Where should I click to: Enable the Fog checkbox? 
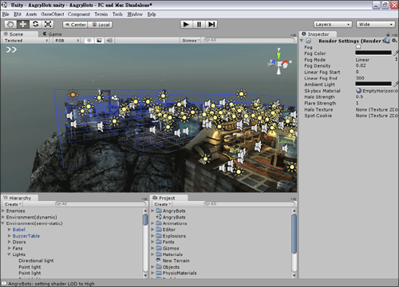click(x=358, y=47)
